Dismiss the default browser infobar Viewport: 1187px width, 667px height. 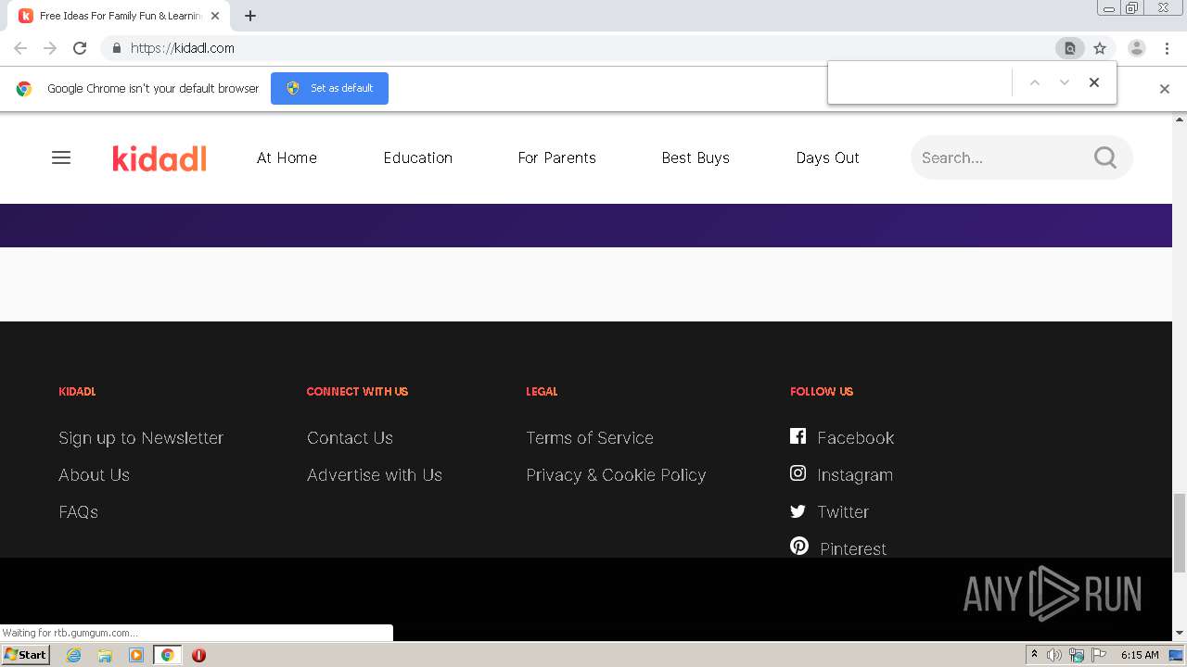point(1165,89)
